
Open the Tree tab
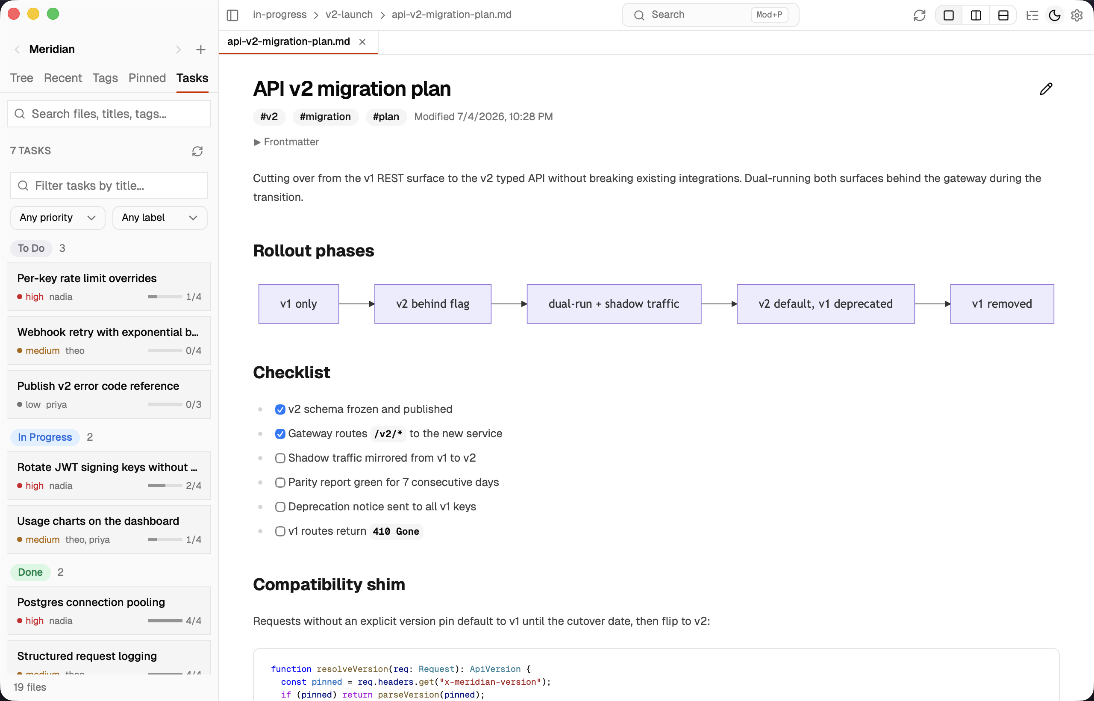point(21,78)
